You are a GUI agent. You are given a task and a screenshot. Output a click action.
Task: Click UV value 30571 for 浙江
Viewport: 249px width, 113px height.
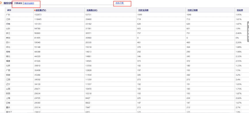click(88, 33)
